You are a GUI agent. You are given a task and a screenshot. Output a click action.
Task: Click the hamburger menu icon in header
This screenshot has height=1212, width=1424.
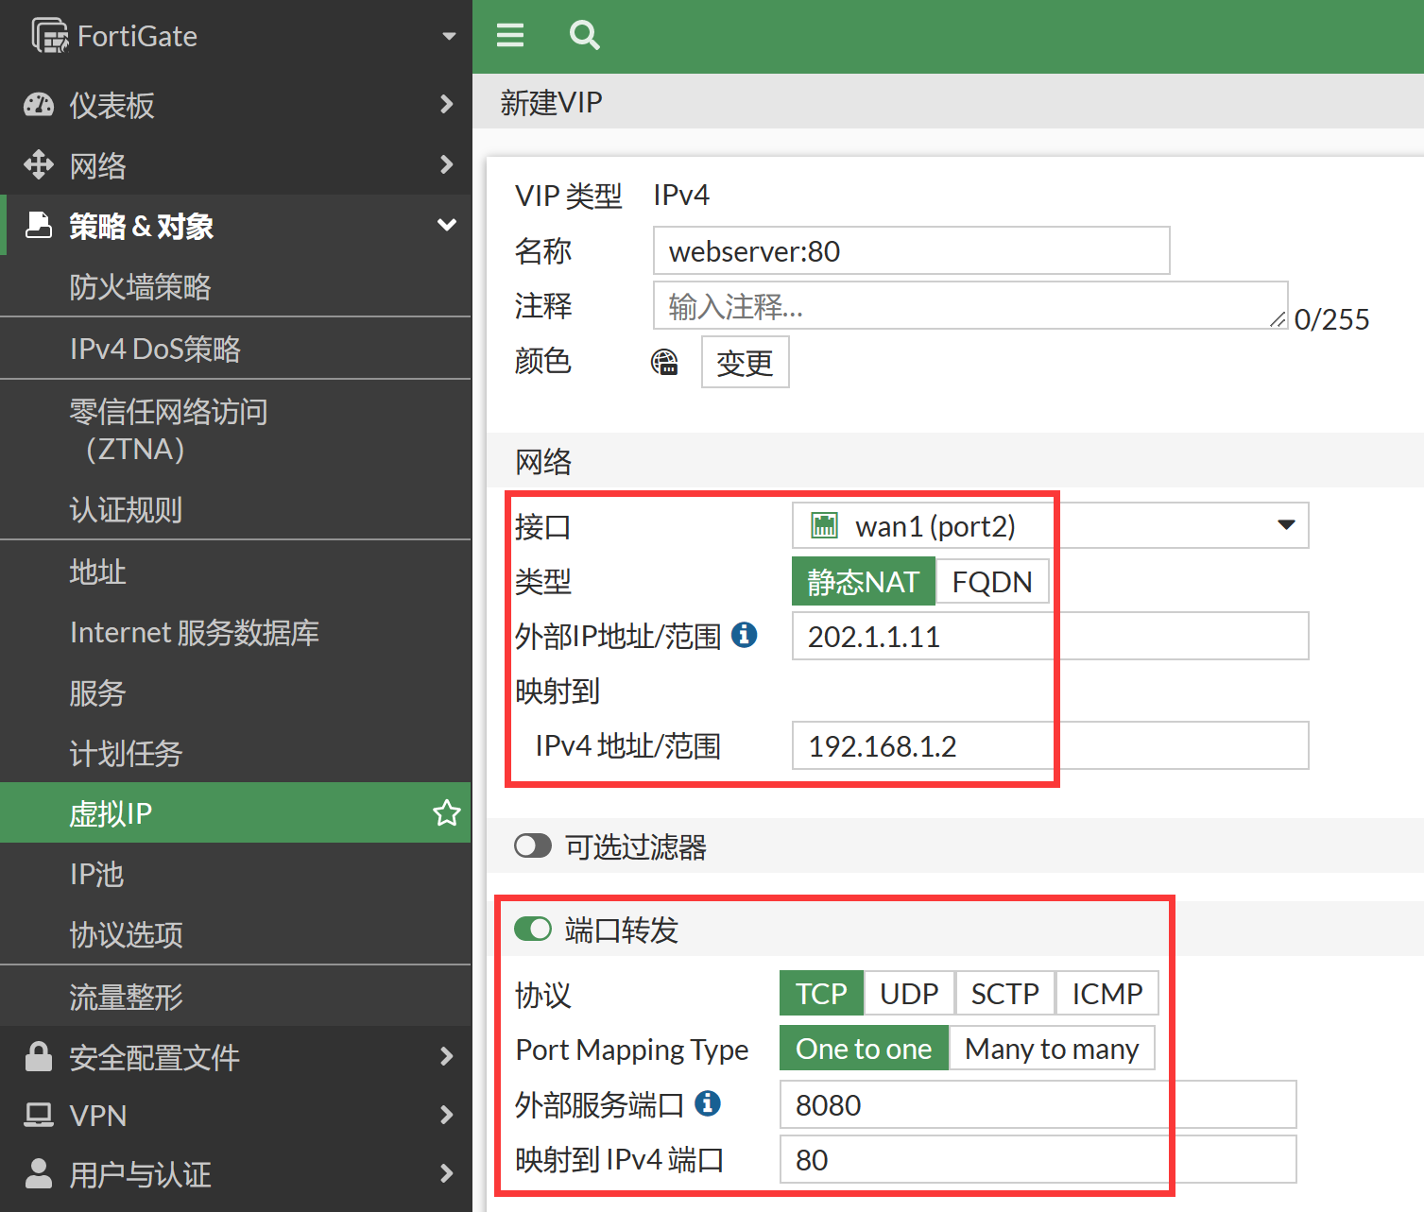coord(510,36)
